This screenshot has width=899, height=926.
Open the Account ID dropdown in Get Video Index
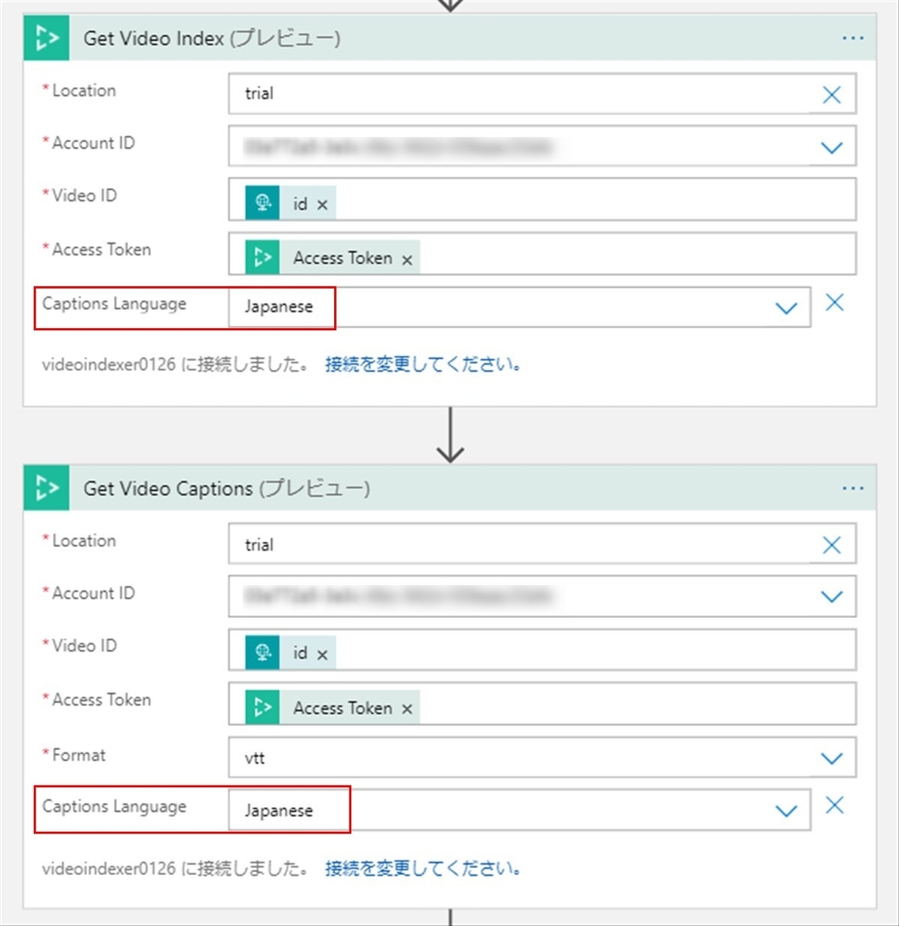[832, 147]
